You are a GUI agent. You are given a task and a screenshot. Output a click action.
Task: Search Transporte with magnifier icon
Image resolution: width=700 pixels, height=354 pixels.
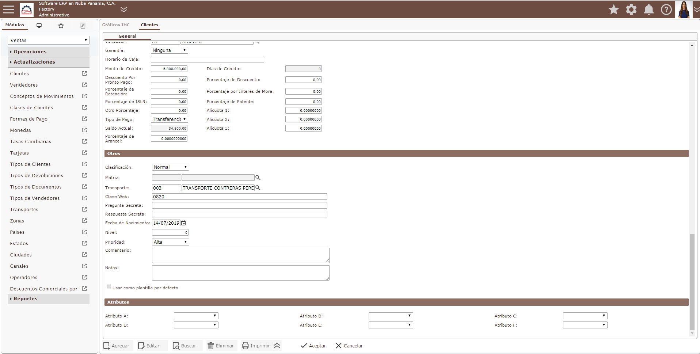(x=258, y=188)
